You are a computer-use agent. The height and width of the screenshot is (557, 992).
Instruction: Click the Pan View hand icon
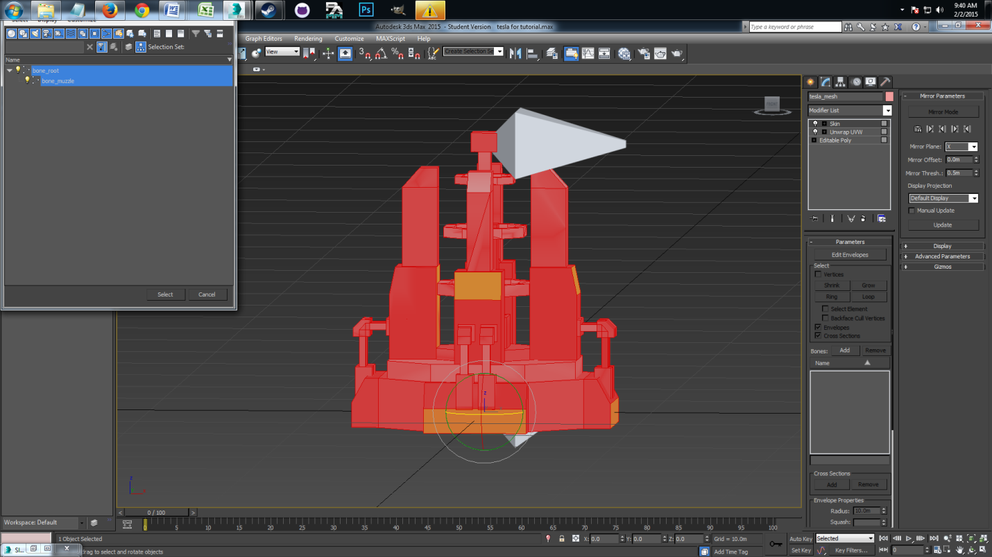(x=959, y=550)
